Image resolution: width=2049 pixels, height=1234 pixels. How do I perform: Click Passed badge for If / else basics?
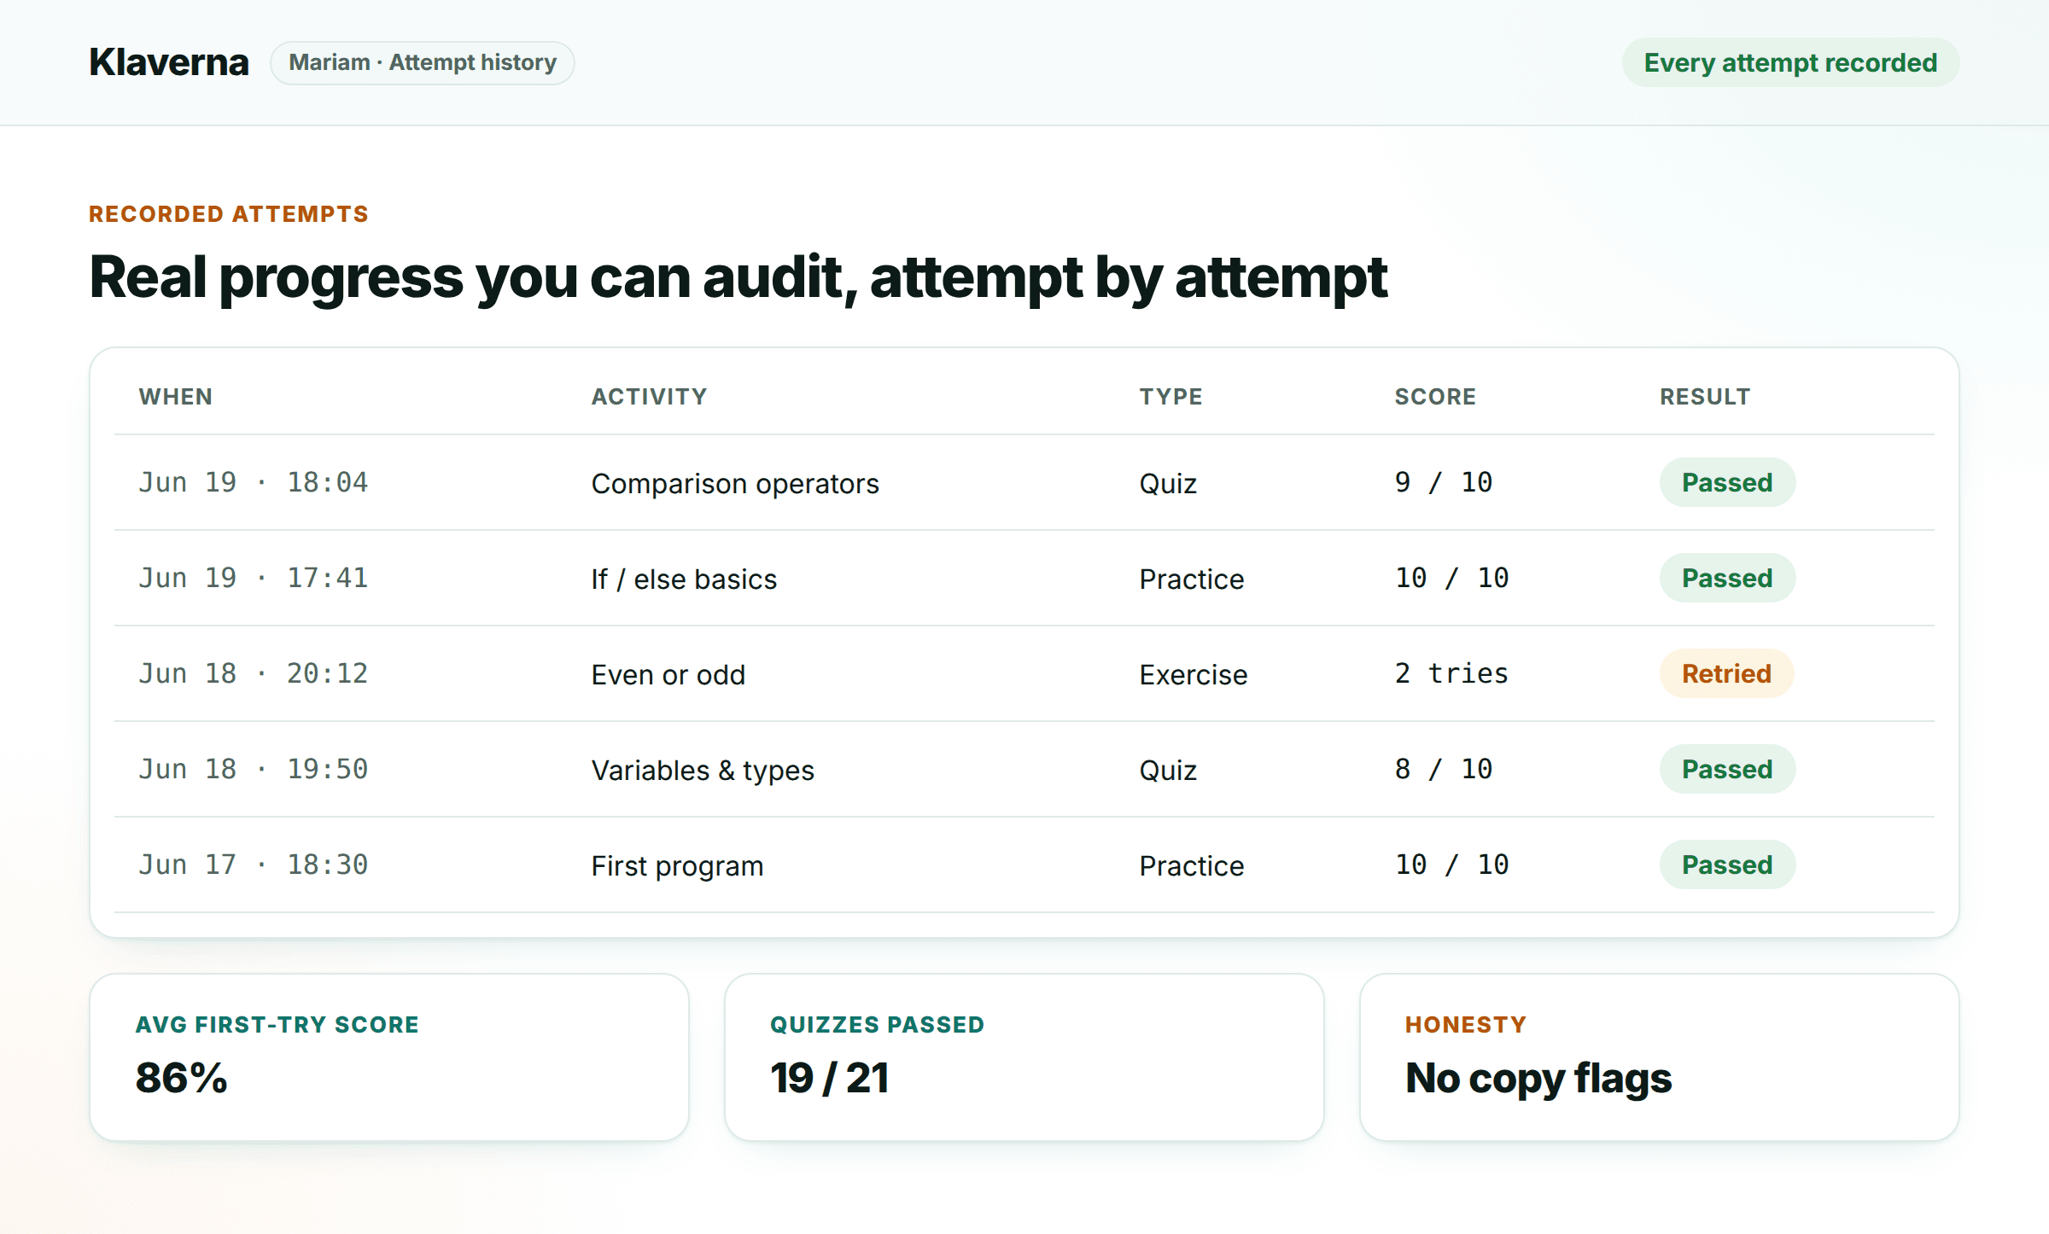click(1727, 578)
